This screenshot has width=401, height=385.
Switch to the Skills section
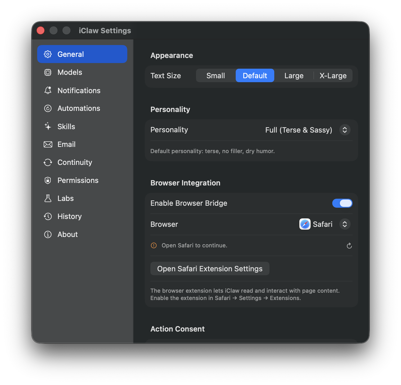(x=82, y=126)
